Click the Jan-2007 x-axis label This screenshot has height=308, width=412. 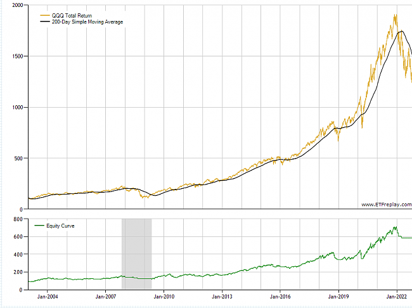(x=106, y=297)
